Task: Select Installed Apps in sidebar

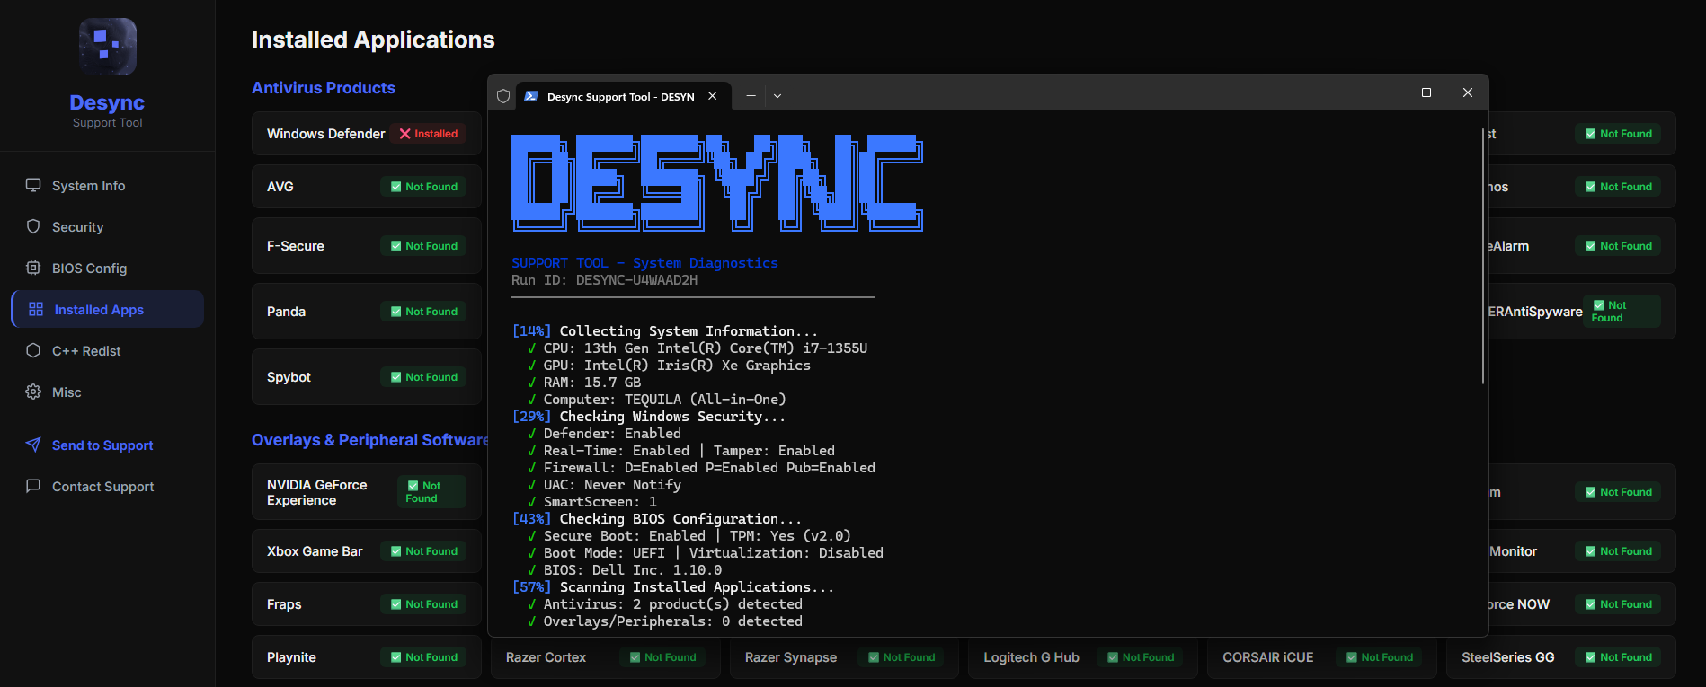Action: 107,309
